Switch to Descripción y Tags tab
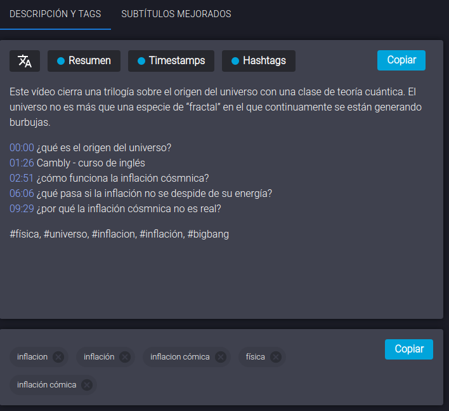 click(x=55, y=14)
